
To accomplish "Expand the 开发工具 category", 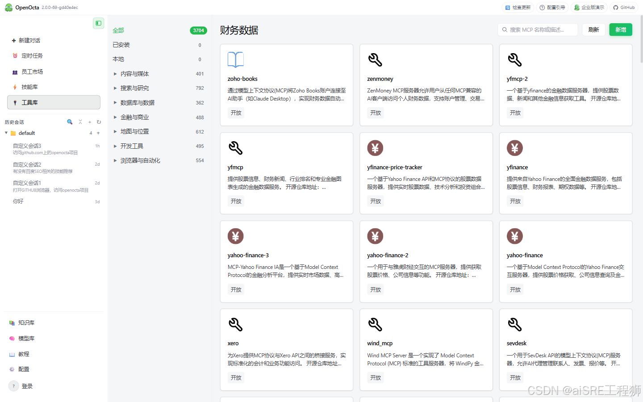I will pos(115,146).
